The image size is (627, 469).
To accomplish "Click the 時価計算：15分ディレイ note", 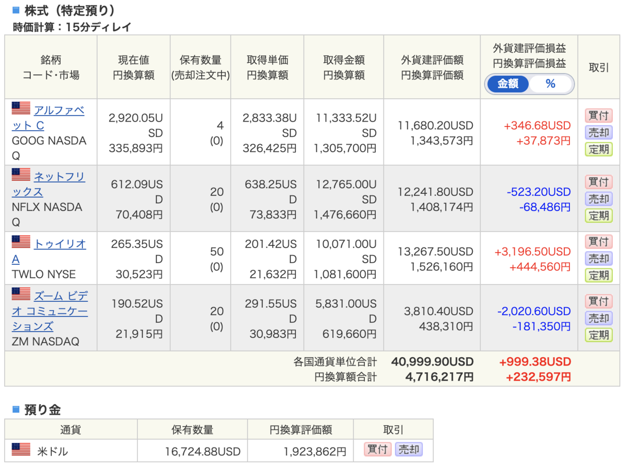I will pyautogui.click(x=72, y=27).
